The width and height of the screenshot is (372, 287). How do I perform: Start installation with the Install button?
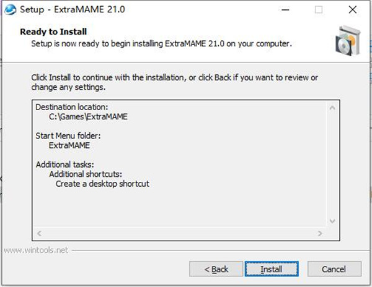[x=272, y=269]
